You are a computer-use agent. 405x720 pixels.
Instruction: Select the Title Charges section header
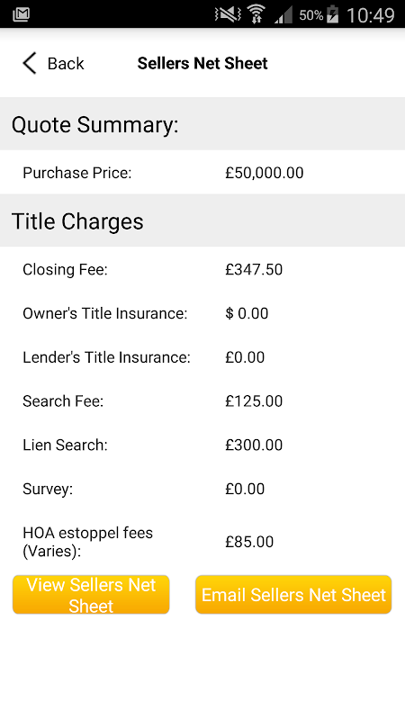[x=202, y=220]
